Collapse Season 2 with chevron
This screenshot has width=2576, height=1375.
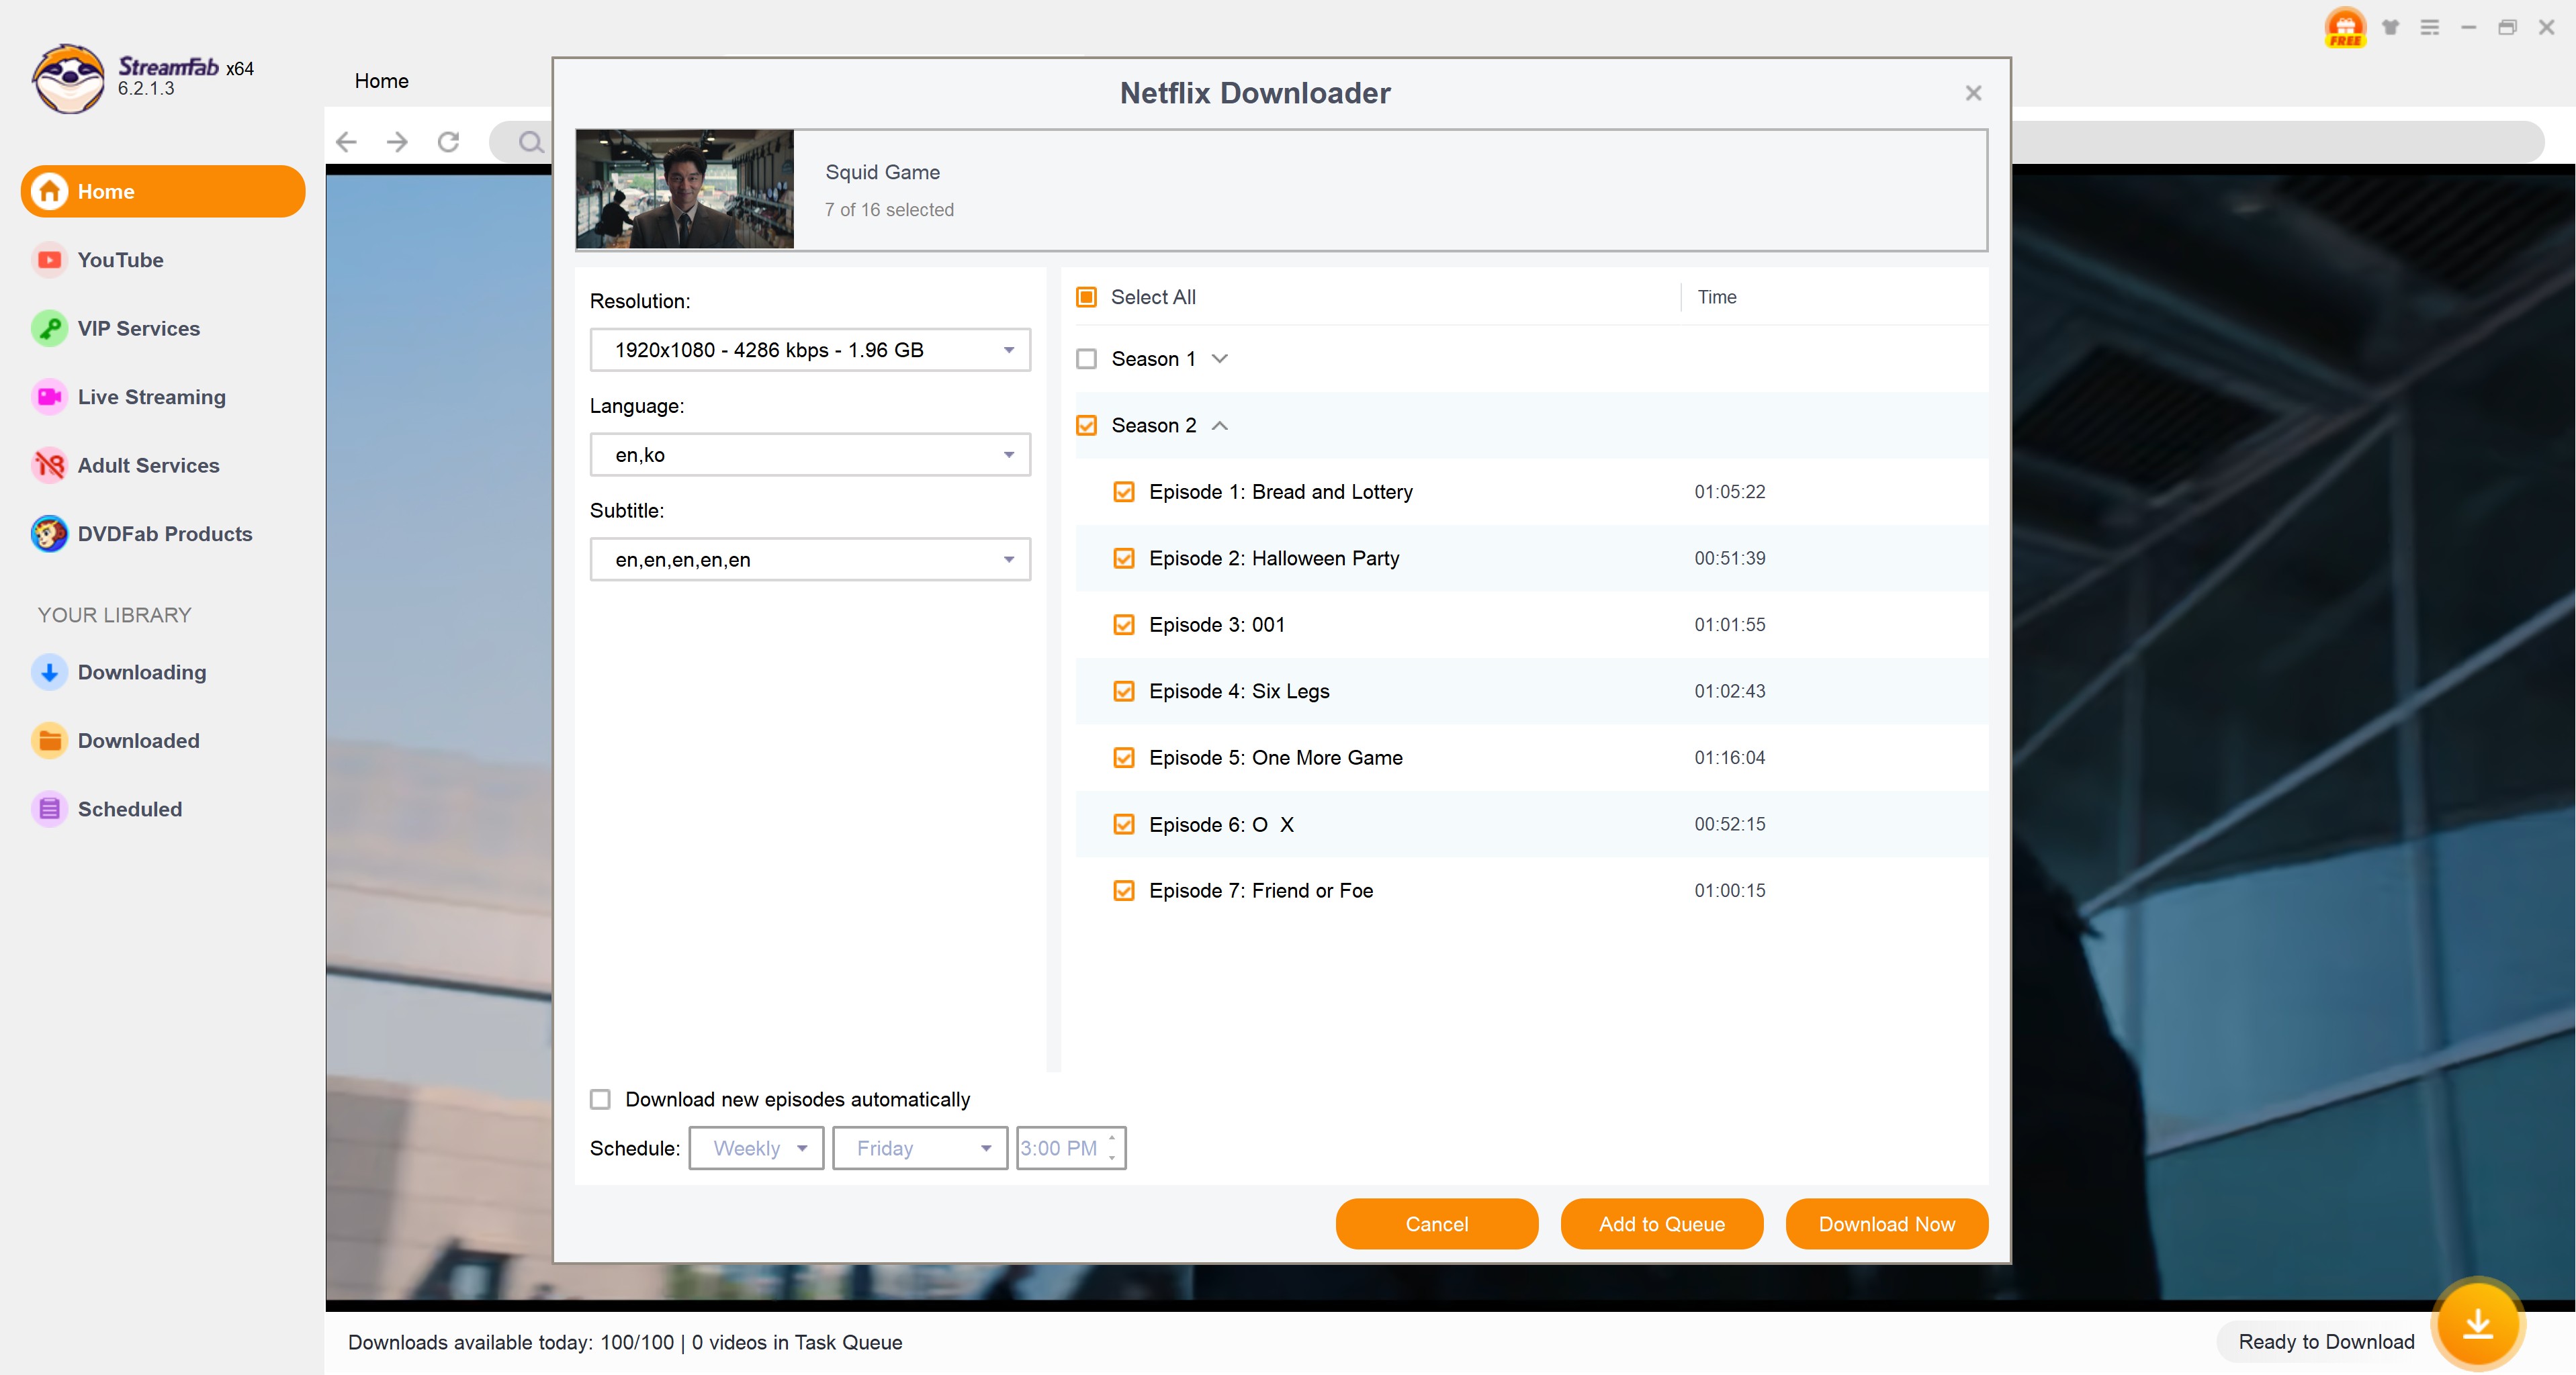coord(1220,426)
